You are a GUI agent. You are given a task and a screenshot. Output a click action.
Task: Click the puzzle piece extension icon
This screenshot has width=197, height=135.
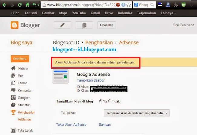[176, 5]
